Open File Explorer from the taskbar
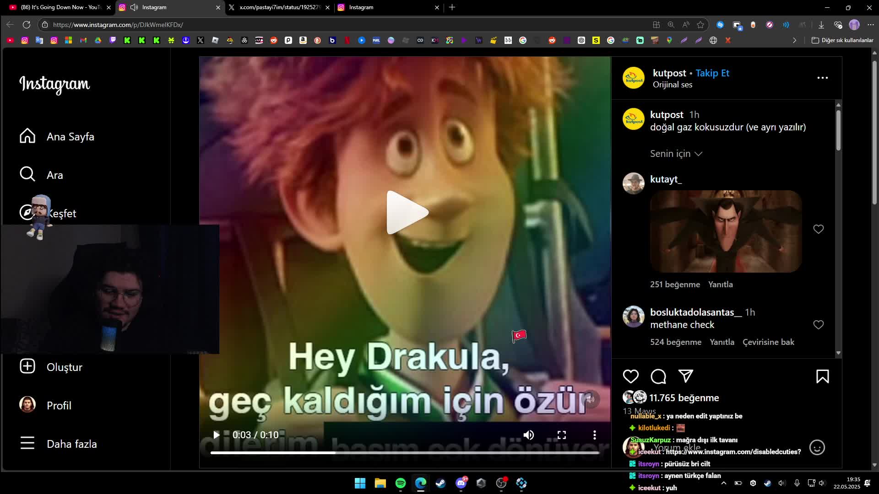 (380, 483)
